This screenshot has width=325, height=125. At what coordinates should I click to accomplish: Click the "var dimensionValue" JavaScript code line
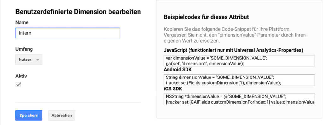(216, 58)
